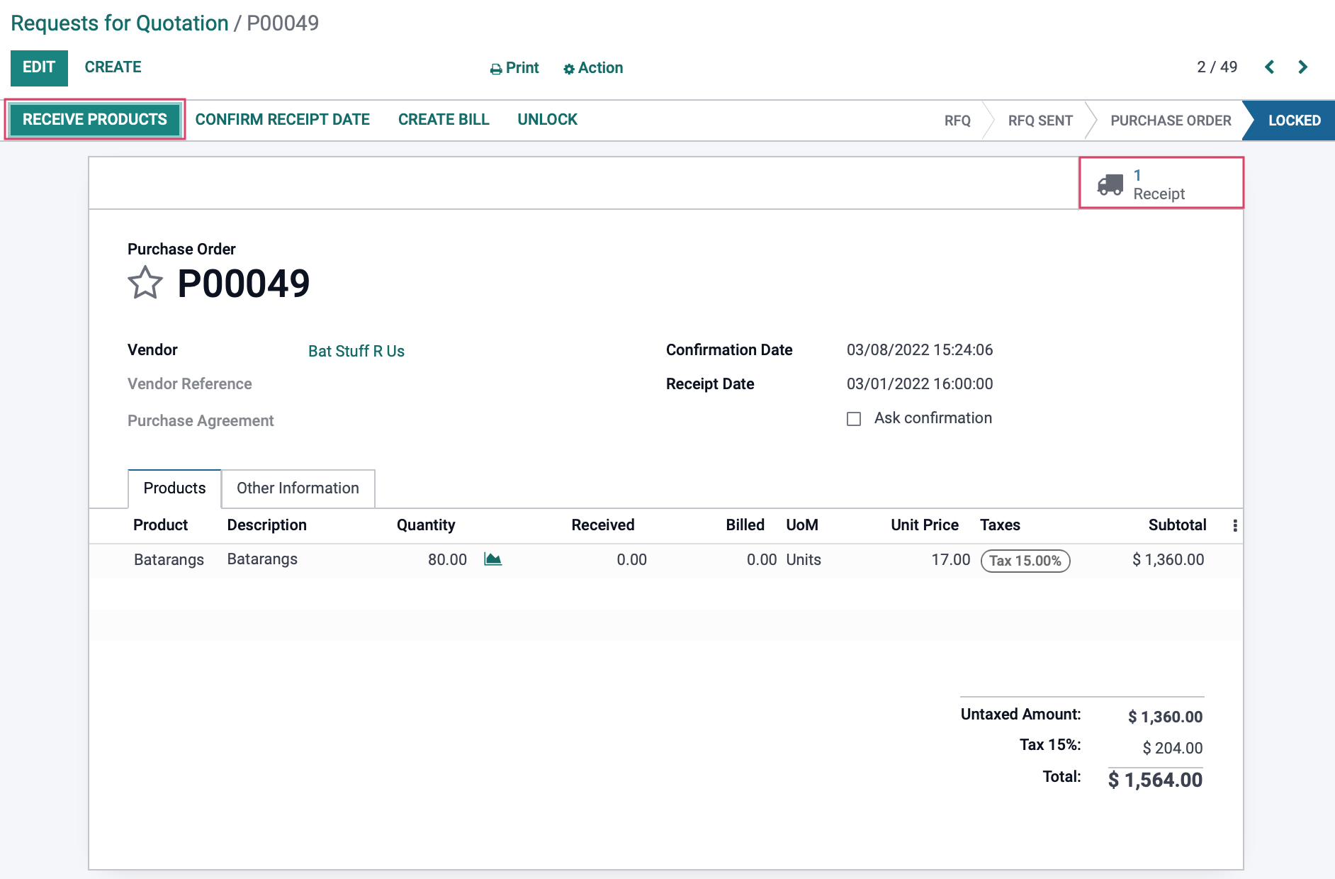Click the subtotal $ 1,360.00 in product row
1335x879 pixels.
[1168, 560]
